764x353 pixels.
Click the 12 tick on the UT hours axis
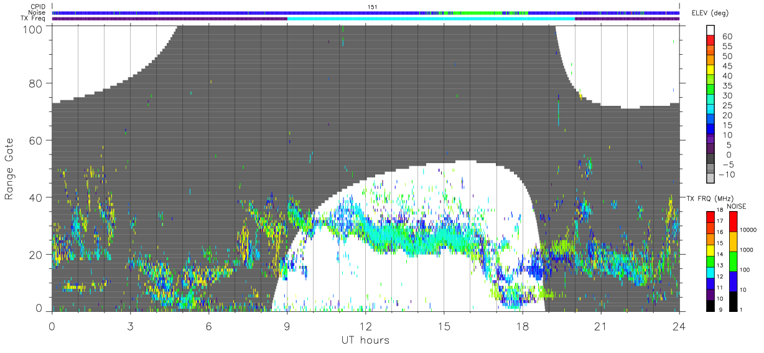(365, 326)
